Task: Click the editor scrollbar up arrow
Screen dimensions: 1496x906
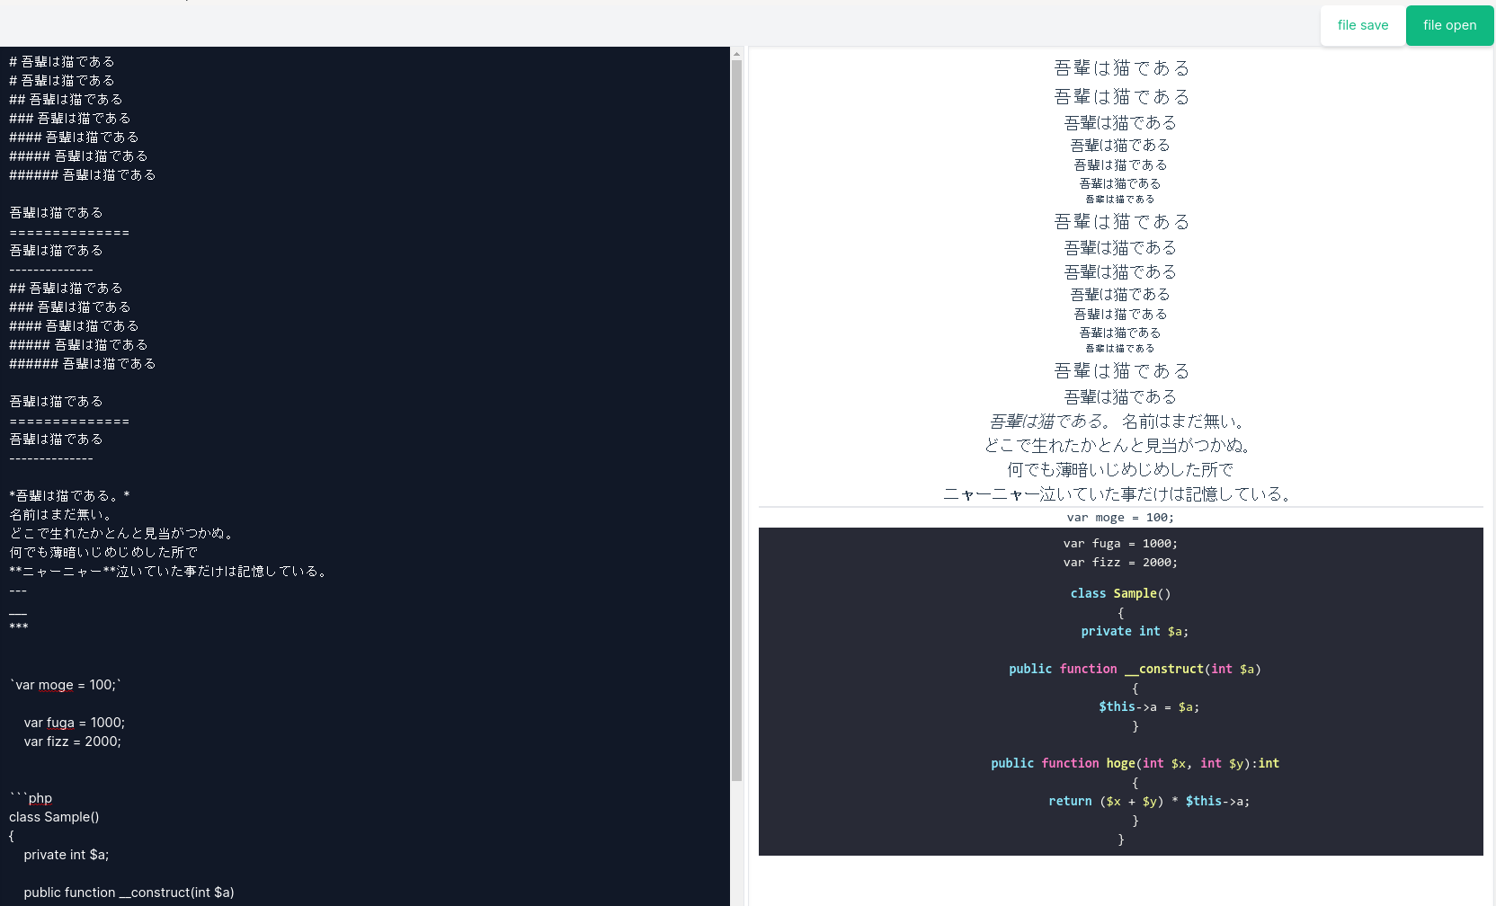Action: point(736,54)
